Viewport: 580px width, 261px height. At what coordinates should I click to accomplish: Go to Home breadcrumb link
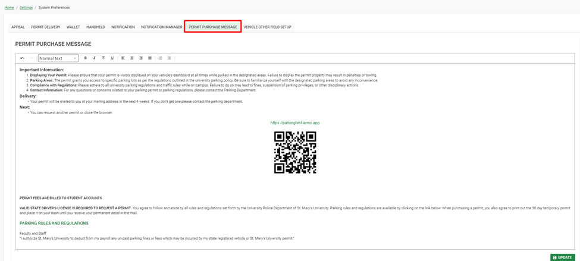(x=10, y=7)
